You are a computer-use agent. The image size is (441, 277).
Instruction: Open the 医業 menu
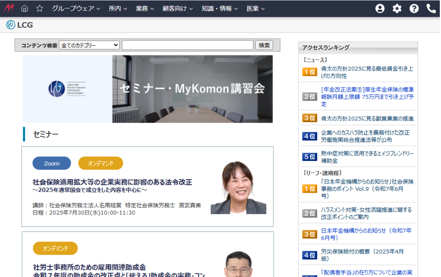256,9
